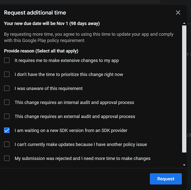This screenshot has width=191, height=190.
Task: Uncheck the waiting on new SDK version checkbox
Action: [7, 130]
